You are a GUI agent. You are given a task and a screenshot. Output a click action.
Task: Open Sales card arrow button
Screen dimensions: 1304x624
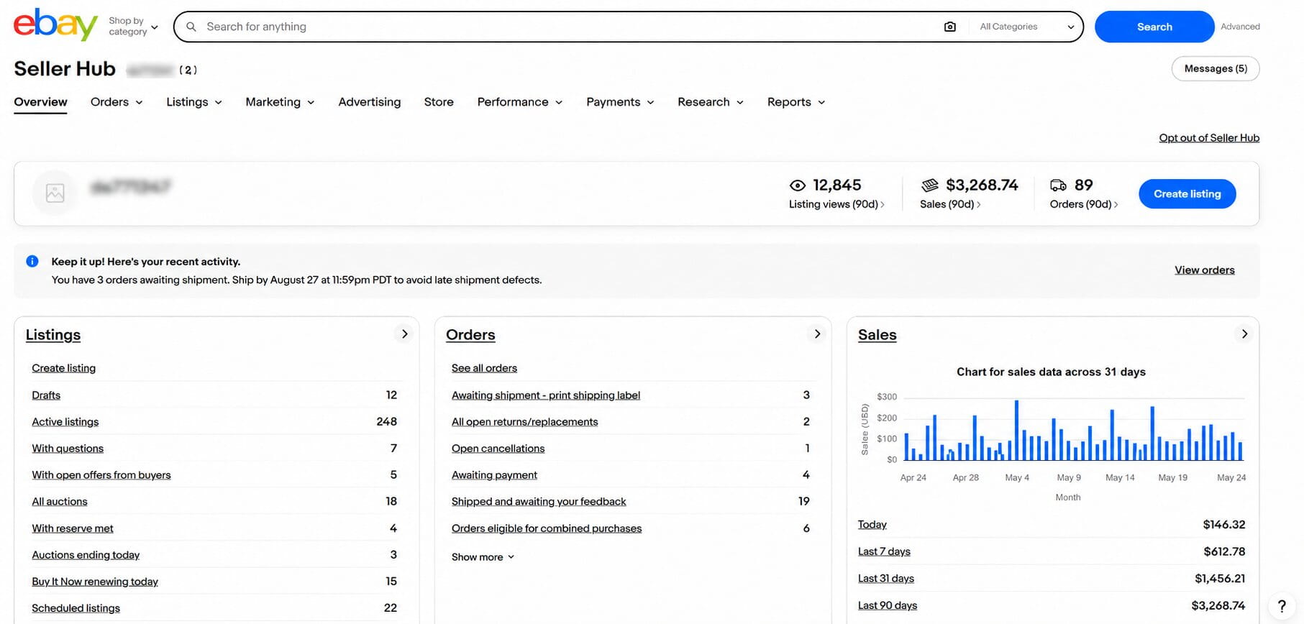click(1244, 334)
